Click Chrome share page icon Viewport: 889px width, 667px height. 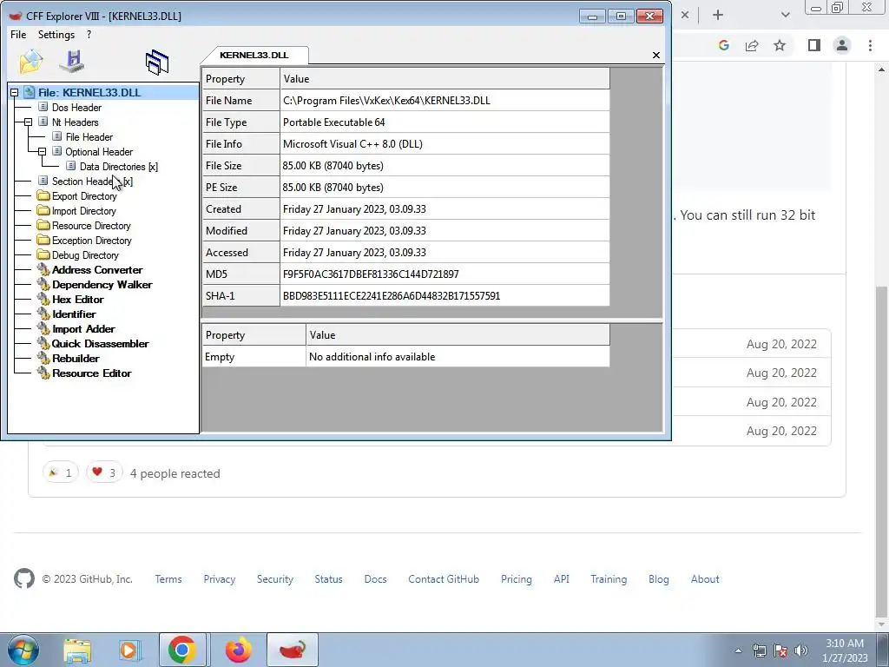coord(752,45)
